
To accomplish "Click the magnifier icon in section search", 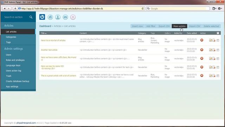I will (31, 17).
